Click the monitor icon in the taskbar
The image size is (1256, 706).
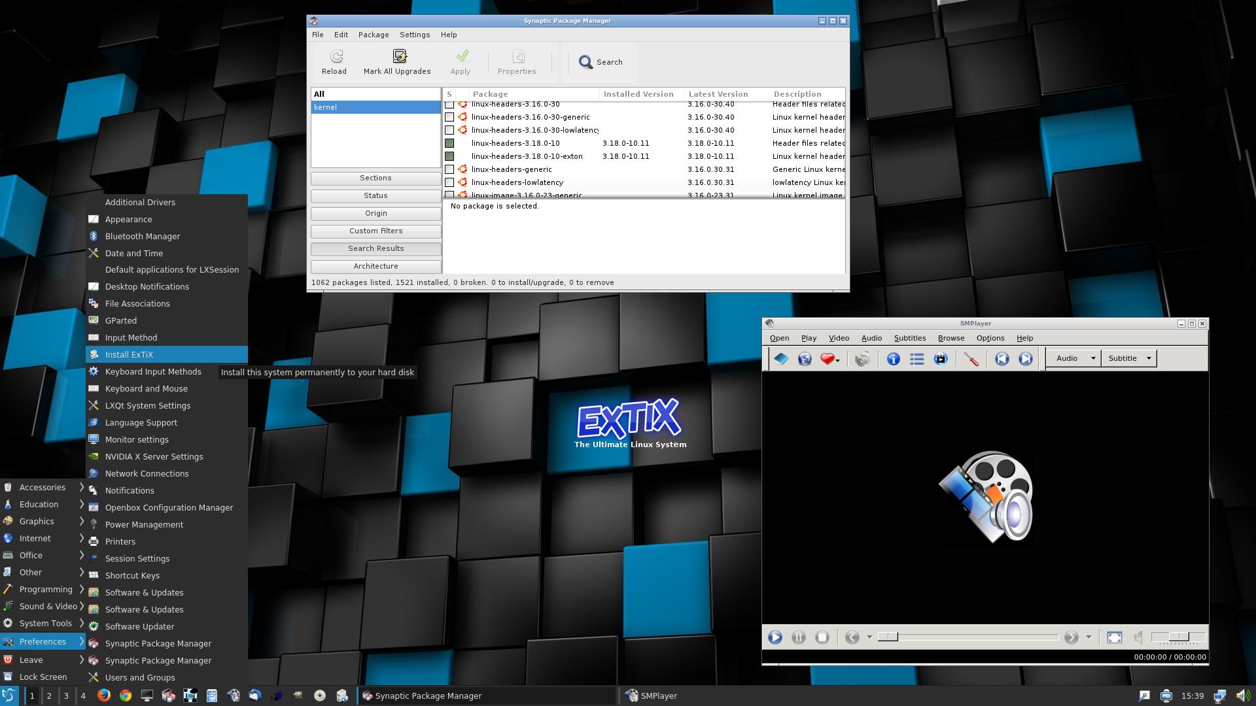coord(147,696)
